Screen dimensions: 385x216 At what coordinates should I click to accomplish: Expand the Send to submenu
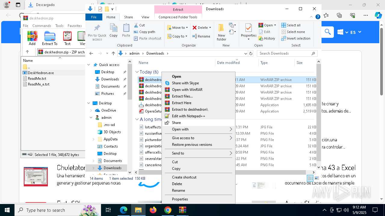[x=199, y=153]
